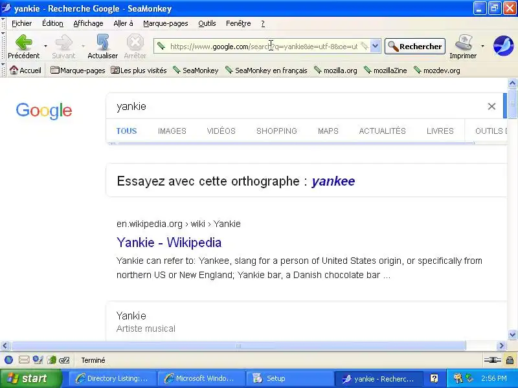Open the URL history dropdown arrow

click(x=376, y=46)
